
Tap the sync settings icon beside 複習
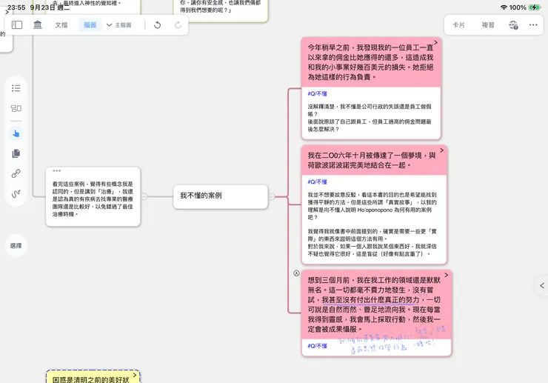click(513, 25)
